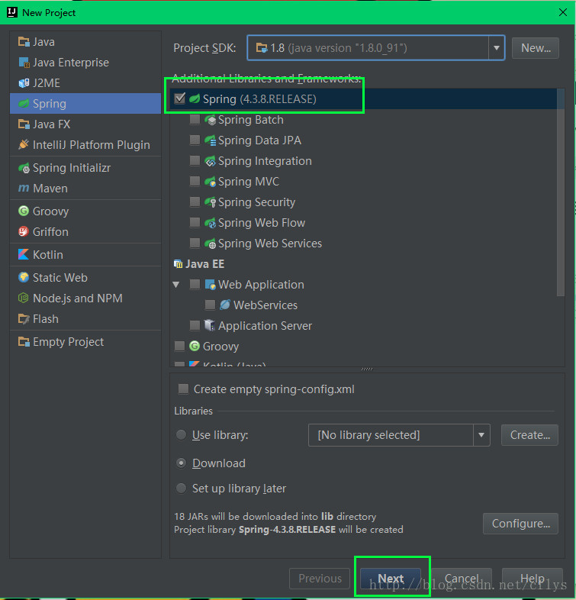
Task: Click the Java FX folder icon
Action: (x=24, y=124)
